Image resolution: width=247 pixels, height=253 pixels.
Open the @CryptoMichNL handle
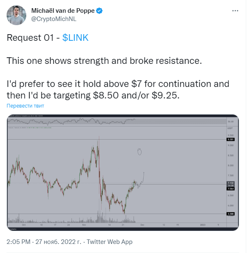coord(54,19)
